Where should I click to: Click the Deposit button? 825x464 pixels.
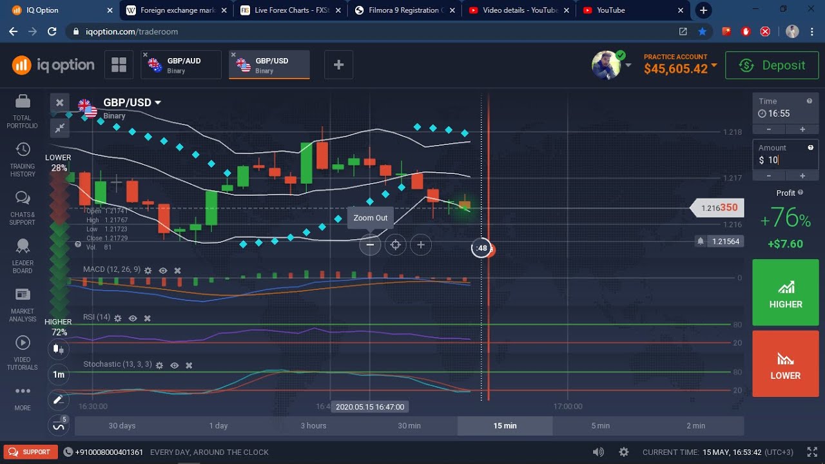click(x=772, y=65)
